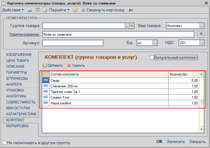Image resolution: width=210 pixels, height=148 pixels.
Task: Click scrollbar up arrow in kit table
Action: (x=201, y=74)
